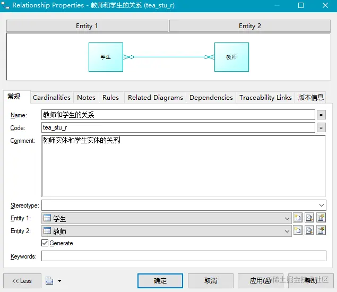Open the Traceability Links tab

[x=265, y=97]
